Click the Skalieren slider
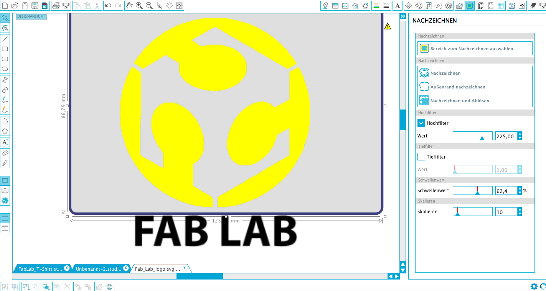This screenshot has width=546, height=291. point(472,212)
